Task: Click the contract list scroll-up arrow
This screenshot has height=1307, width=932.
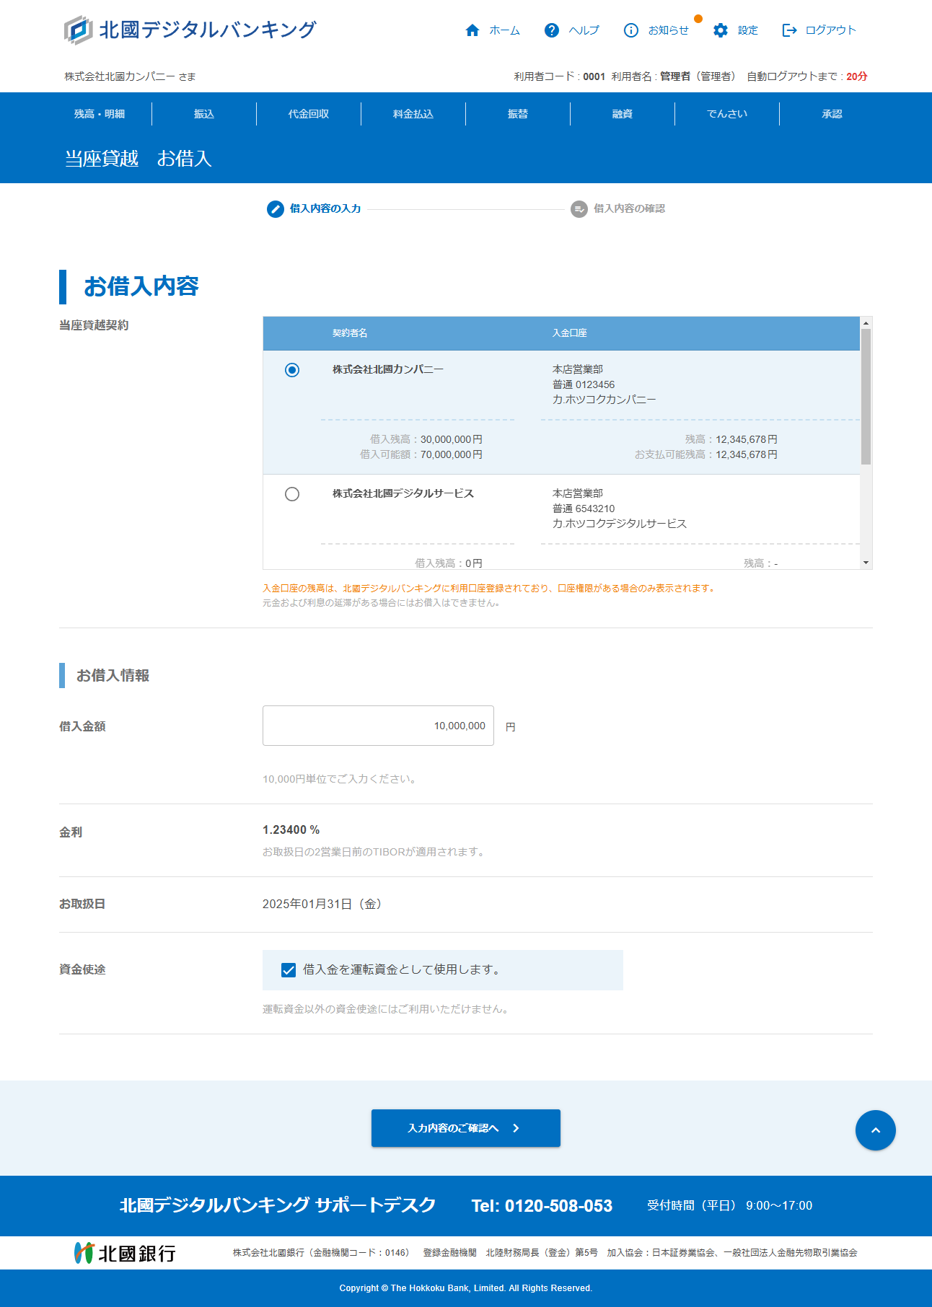Action: (x=866, y=323)
